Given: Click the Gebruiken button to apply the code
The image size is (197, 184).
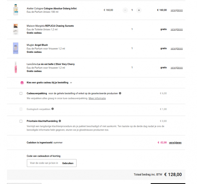Looking at the screenshot, I should 68,163.
